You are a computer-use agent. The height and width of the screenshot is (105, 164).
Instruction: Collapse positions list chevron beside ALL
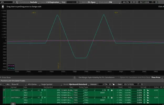(1, 84)
